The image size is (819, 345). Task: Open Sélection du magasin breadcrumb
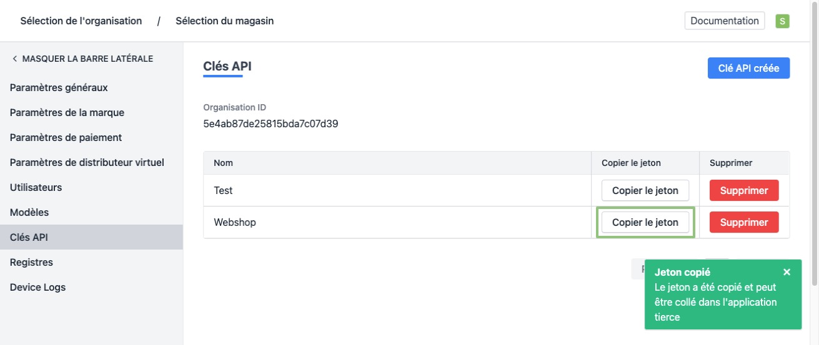(224, 21)
